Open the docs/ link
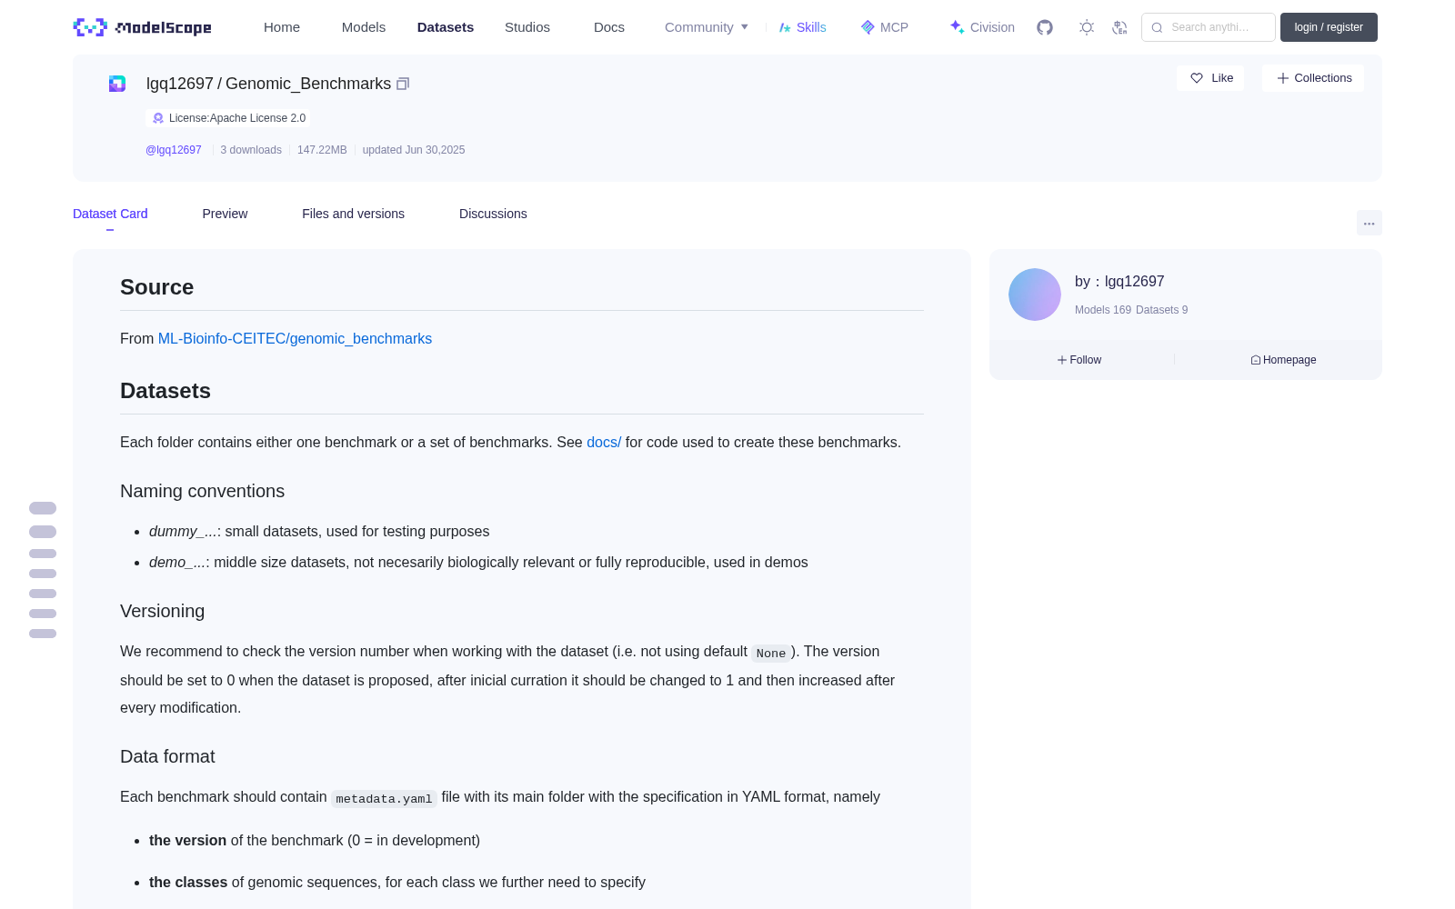 (604, 442)
